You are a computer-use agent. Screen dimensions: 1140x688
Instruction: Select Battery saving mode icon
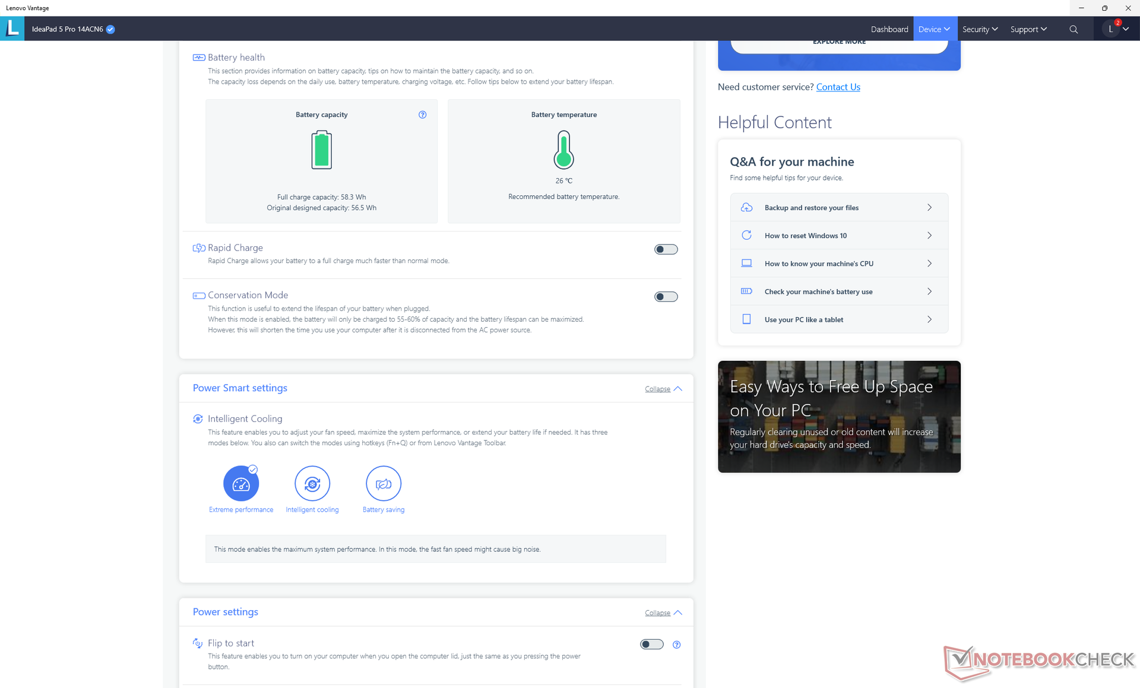click(x=384, y=484)
